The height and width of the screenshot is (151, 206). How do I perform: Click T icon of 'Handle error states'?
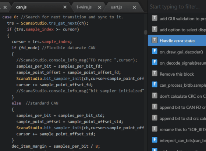click(154, 40)
